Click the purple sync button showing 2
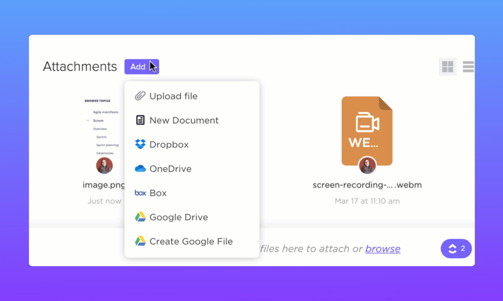This screenshot has height=301, width=503. pos(456,248)
